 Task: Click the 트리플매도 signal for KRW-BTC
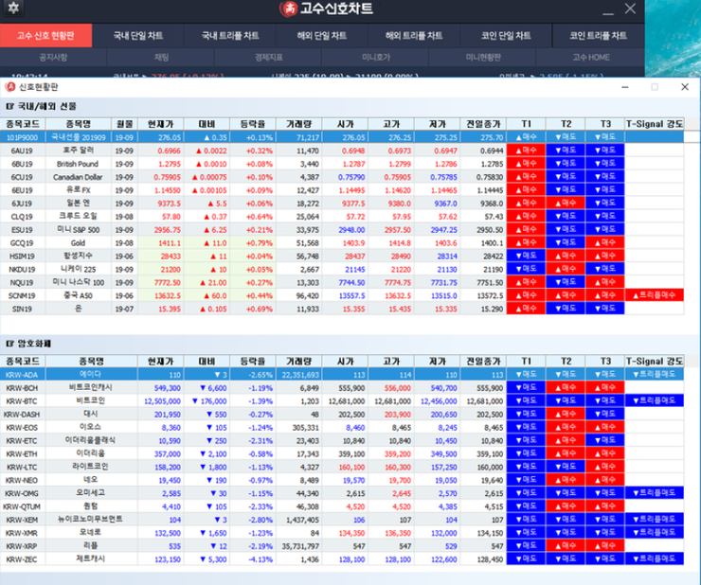(x=655, y=400)
